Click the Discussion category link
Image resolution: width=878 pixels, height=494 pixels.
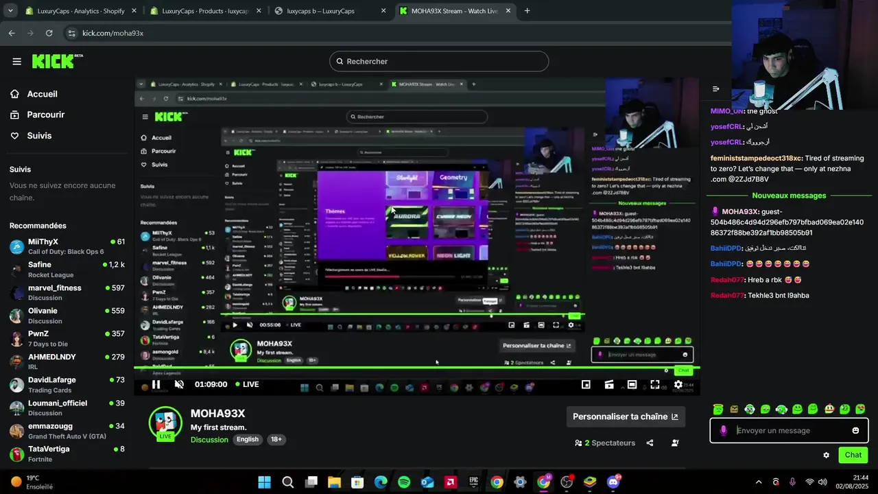pos(209,440)
